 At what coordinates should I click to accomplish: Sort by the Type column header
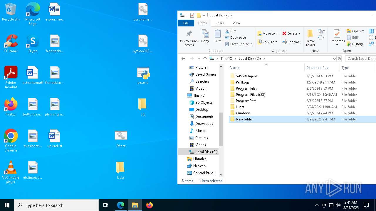(x=357, y=67)
